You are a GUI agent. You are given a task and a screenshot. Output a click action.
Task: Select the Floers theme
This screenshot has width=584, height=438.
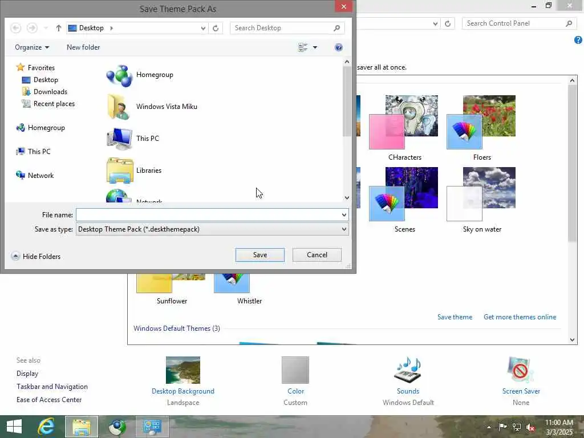tap(481, 128)
